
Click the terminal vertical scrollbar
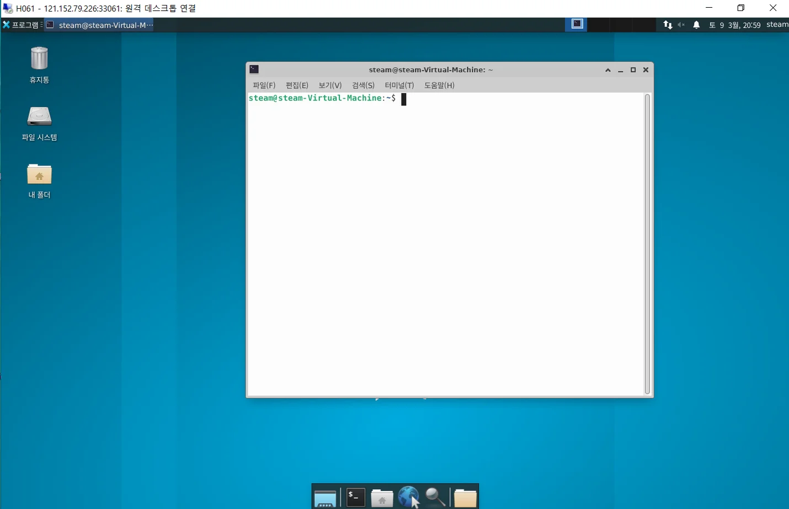(x=648, y=244)
